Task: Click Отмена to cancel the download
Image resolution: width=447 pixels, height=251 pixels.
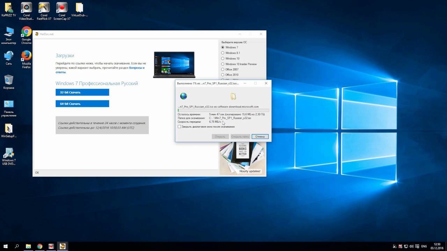Action: point(260,137)
